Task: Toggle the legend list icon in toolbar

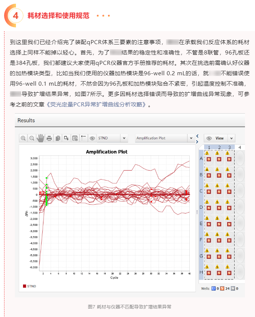Action: coord(84,138)
